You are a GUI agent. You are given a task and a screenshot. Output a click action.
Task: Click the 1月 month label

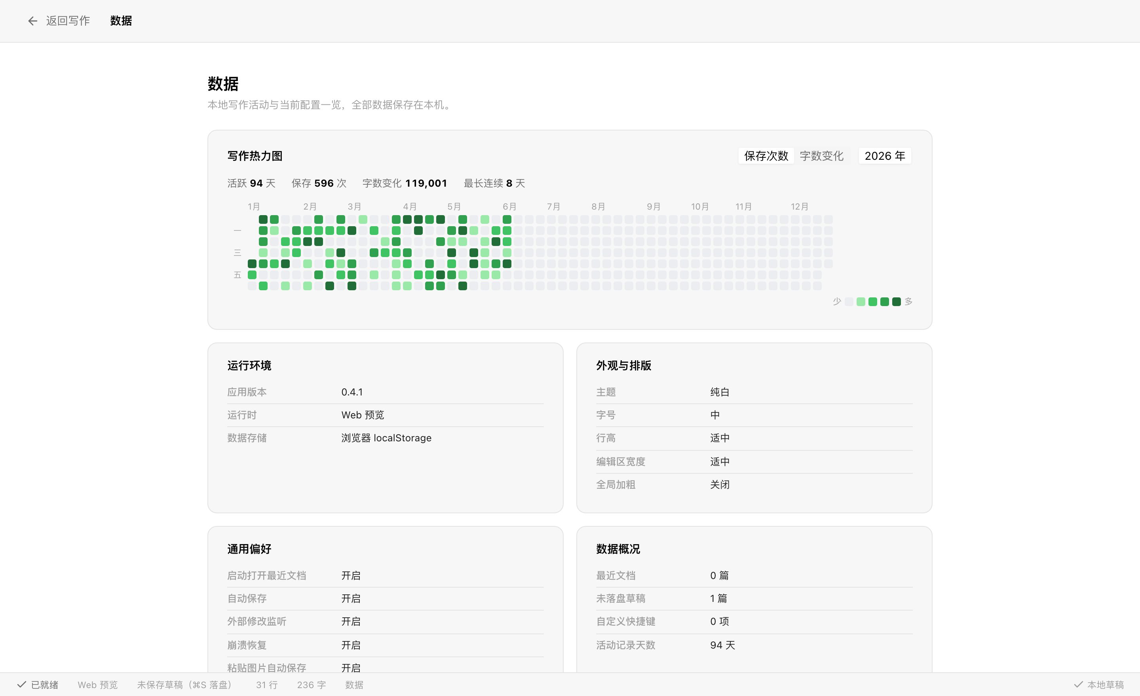click(254, 206)
